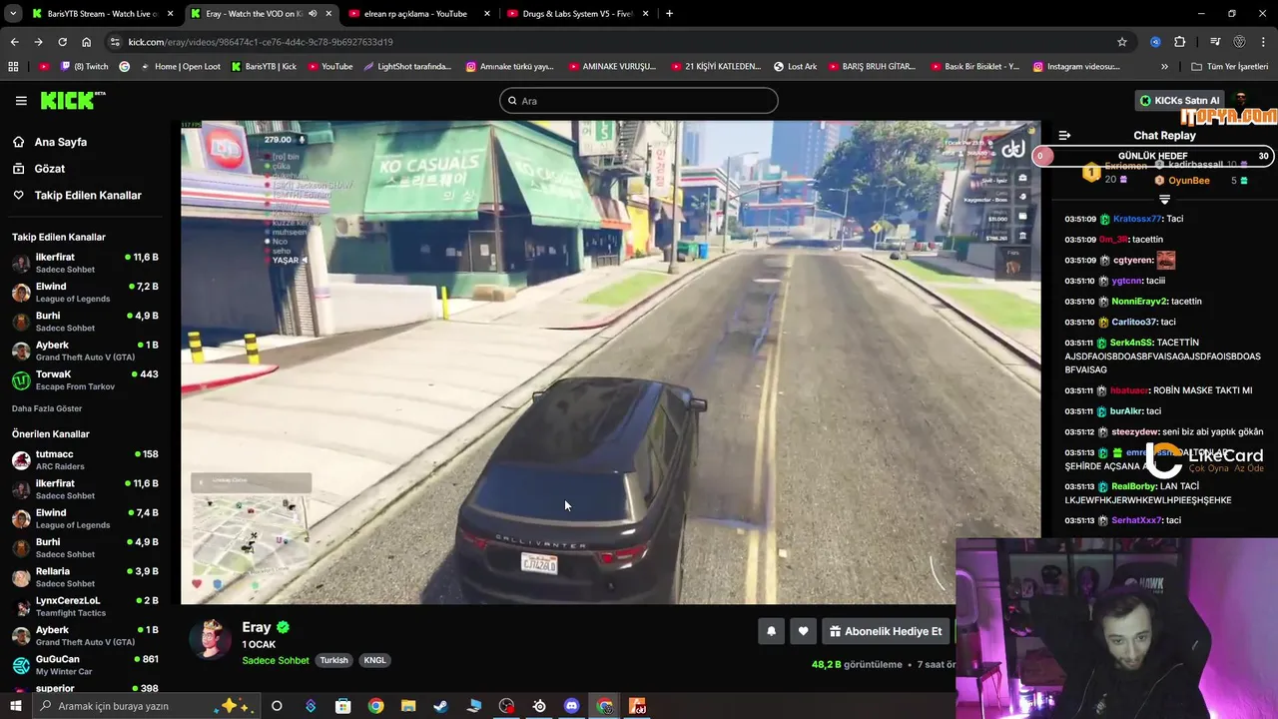The image size is (1278, 719).
Task: Open Steam from the taskbar
Action: click(440, 706)
